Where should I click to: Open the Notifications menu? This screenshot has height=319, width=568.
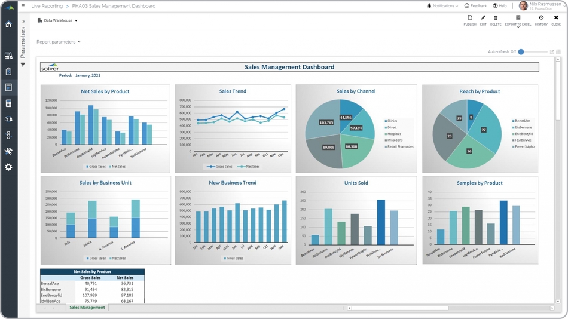click(x=443, y=6)
